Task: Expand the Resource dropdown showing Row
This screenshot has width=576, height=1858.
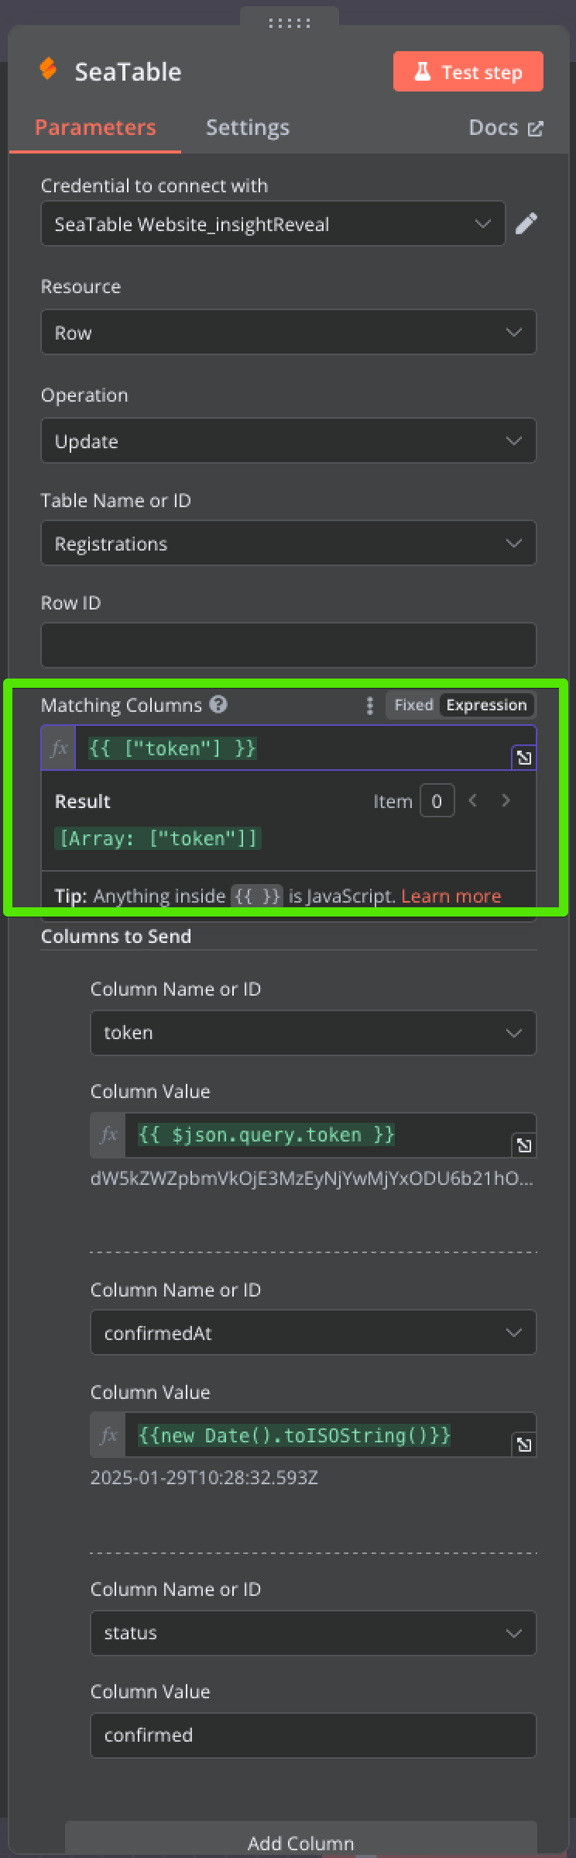Action: 289,332
